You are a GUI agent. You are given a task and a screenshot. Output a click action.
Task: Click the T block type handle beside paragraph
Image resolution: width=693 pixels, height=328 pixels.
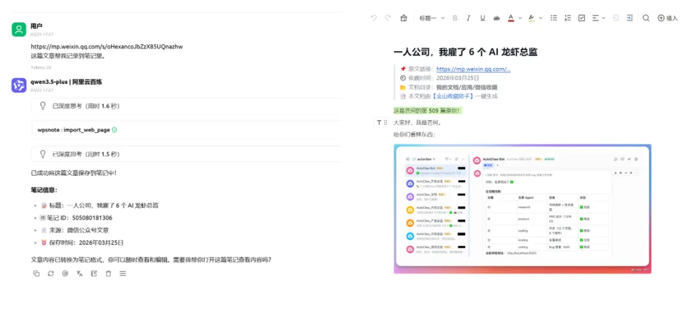tap(379, 122)
